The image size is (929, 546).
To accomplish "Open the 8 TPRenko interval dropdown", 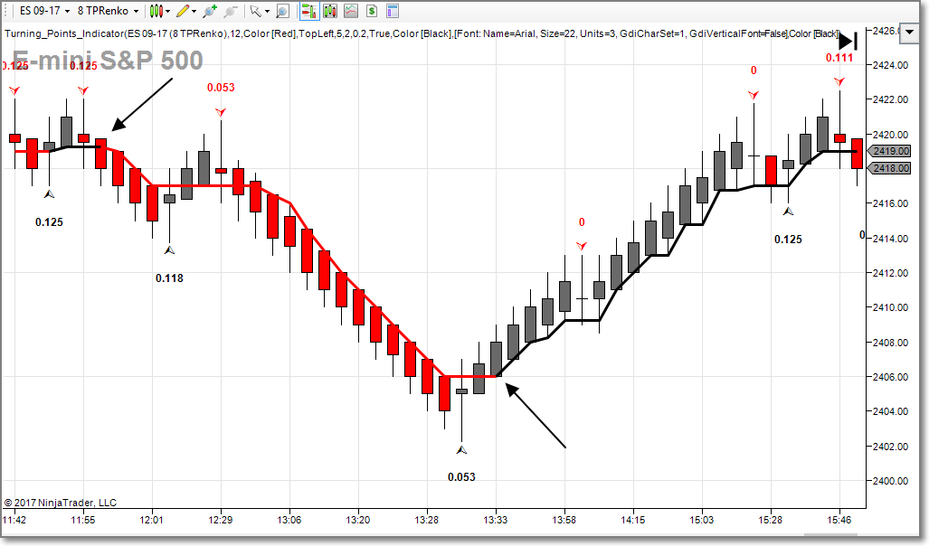I will point(108,11).
